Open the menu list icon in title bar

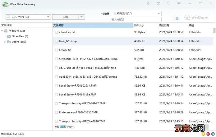179,3
